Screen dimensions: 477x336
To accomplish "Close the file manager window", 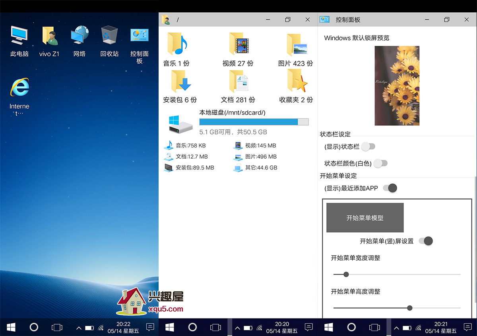I will click(308, 19).
